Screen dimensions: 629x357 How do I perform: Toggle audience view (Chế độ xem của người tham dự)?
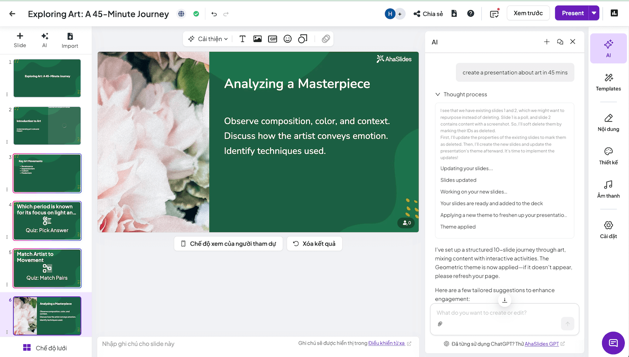[x=229, y=244]
